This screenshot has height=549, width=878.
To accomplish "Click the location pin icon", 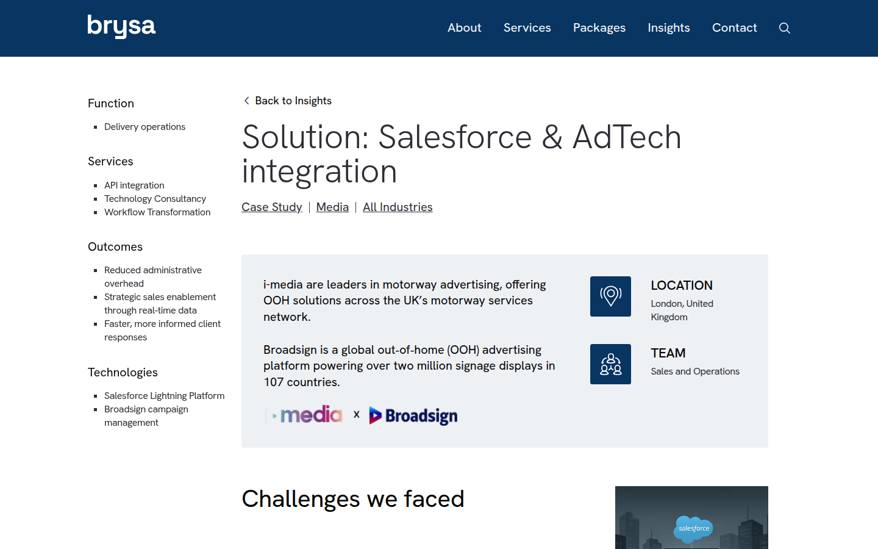I will click(x=610, y=296).
